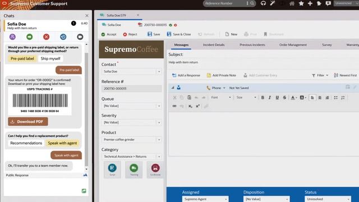
Task: Click the headset icon in the top bar
Action: click(263, 3)
